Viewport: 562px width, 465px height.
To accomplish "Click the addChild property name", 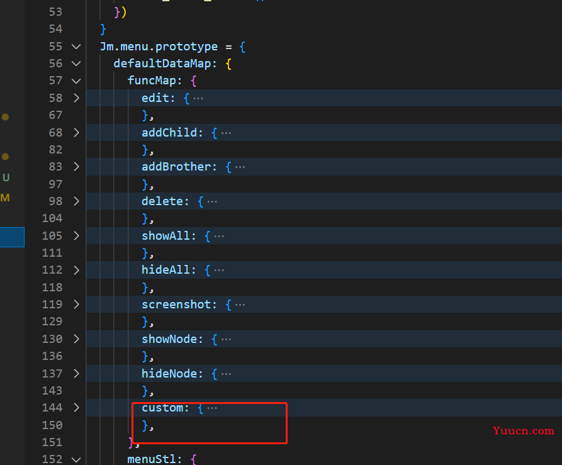I will click(169, 133).
